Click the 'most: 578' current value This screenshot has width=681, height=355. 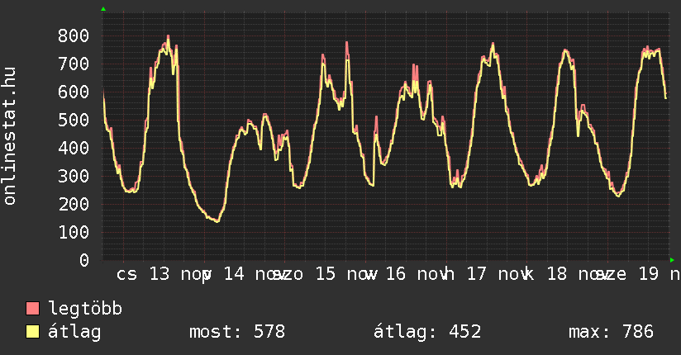(236, 332)
